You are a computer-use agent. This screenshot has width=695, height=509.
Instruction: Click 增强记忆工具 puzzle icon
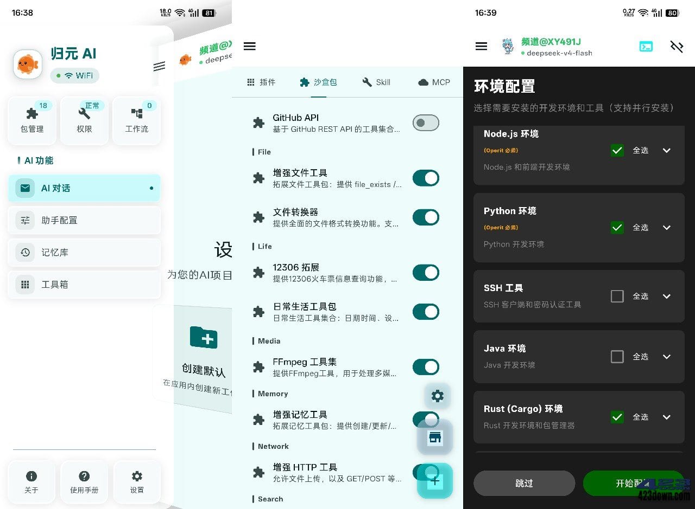pyautogui.click(x=259, y=420)
